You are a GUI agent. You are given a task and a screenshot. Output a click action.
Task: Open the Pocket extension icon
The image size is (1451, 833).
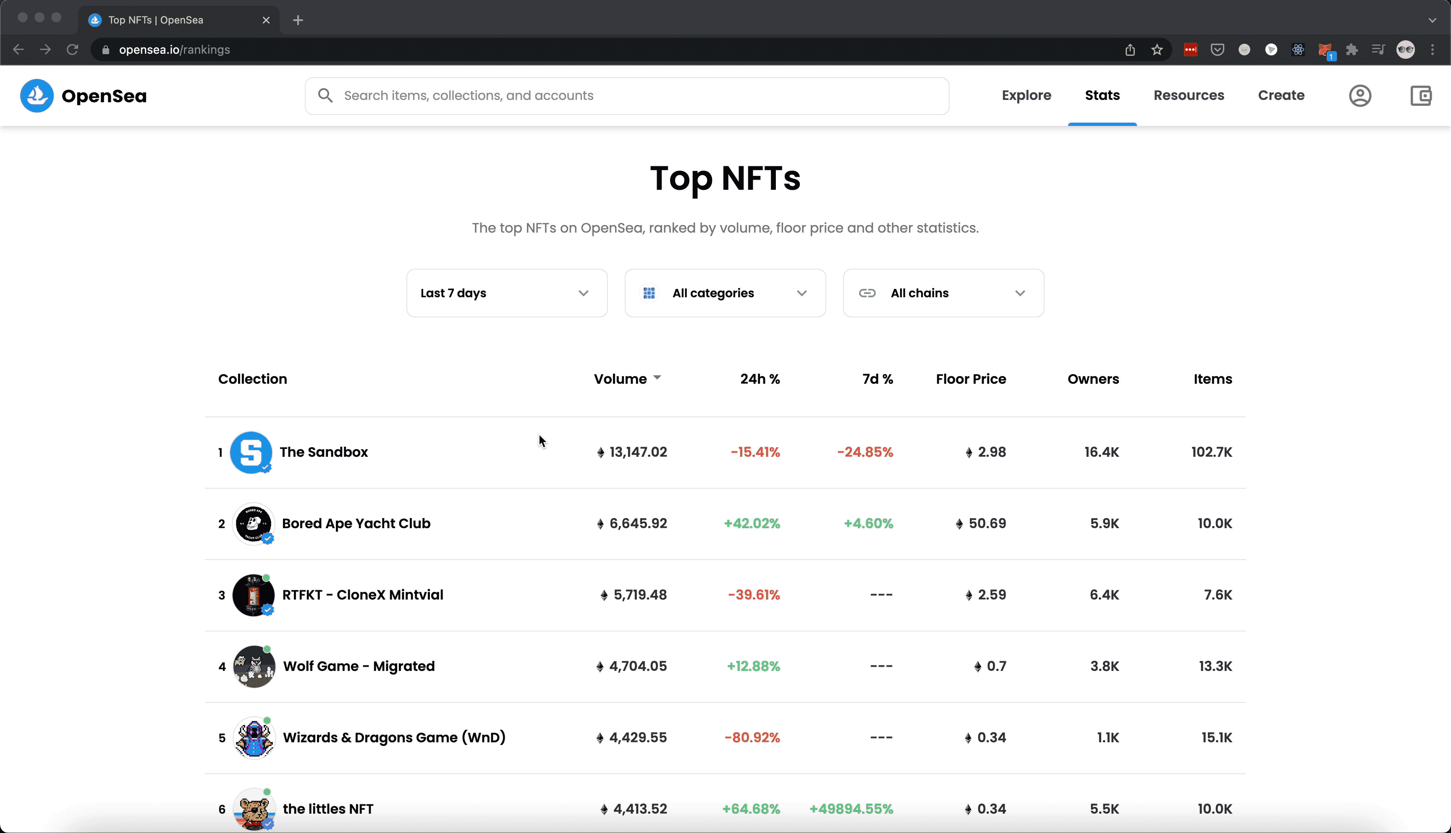tap(1218, 50)
